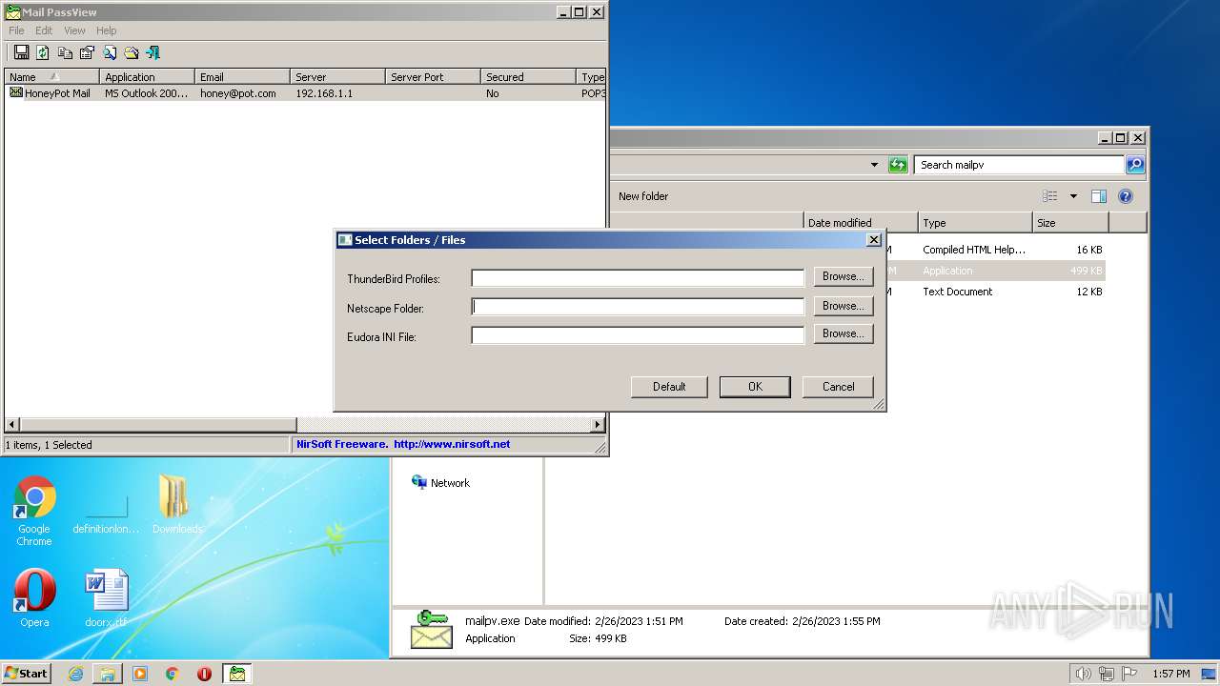Sort Explorer files by Size column

(x=1070, y=223)
